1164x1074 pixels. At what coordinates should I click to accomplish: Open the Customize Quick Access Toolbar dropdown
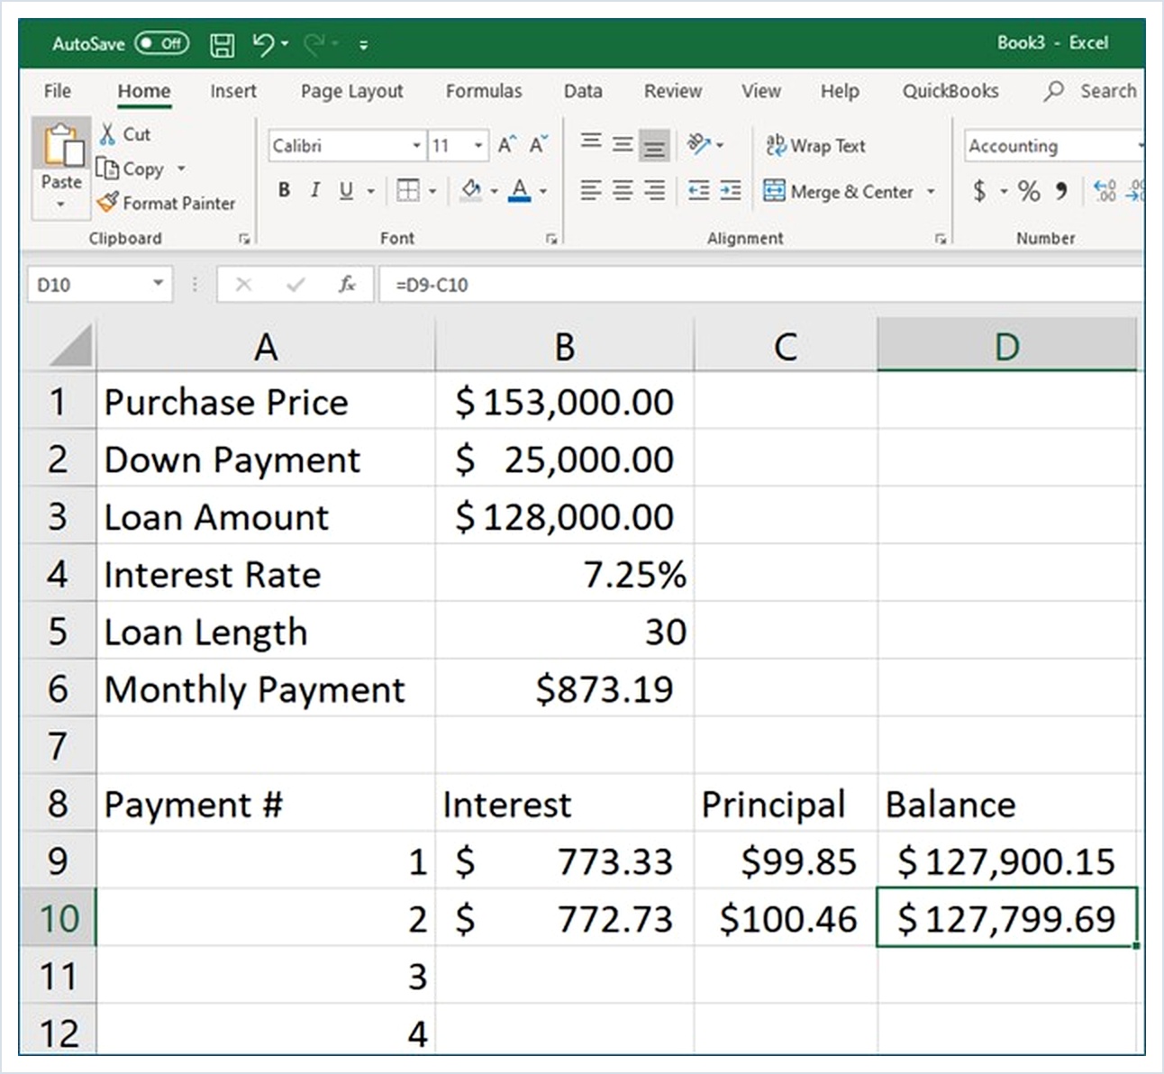pos(363,44)
